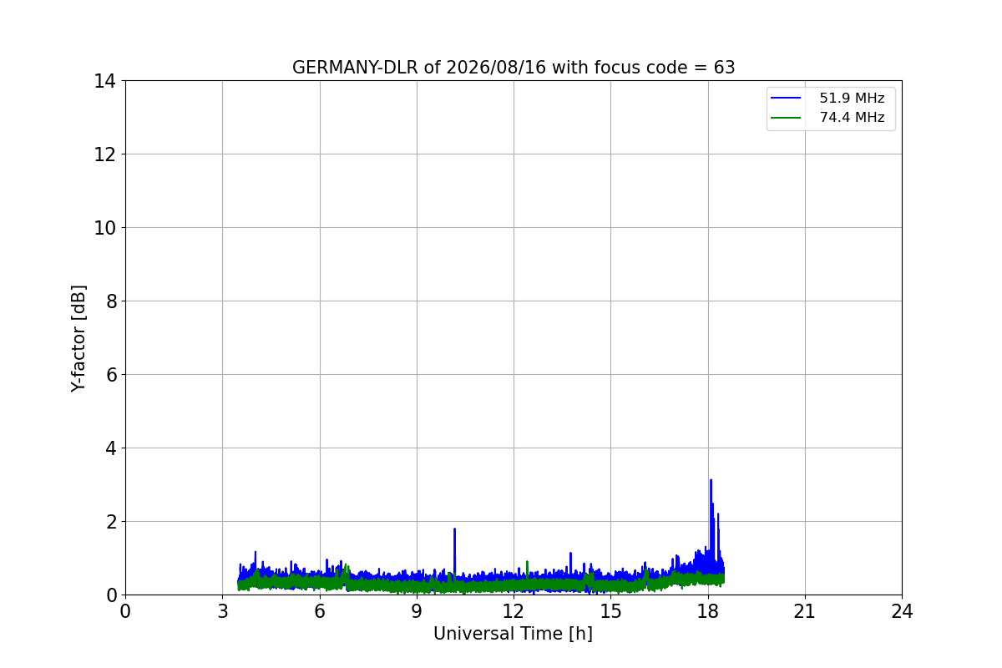The height and width of the screenshot is (668, 1002).
Task: Click the blue line swatch in legend
Action: [787, 99]
